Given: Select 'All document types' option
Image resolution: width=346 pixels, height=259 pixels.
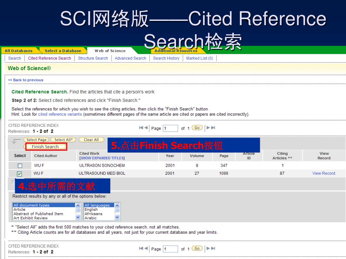Looking at the screenshot, I should click(x=44, y=205).
